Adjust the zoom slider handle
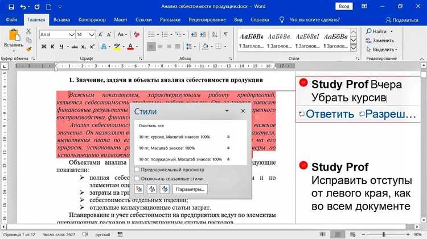 (384, 234)
